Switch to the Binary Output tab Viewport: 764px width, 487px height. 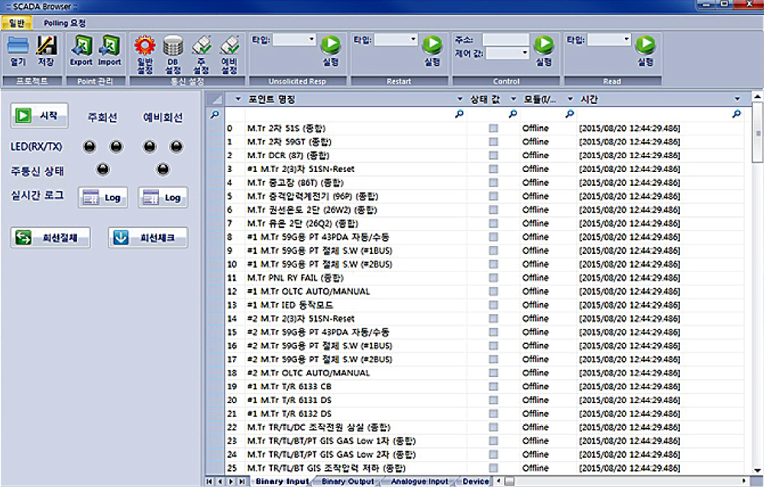tap(348, 481)
